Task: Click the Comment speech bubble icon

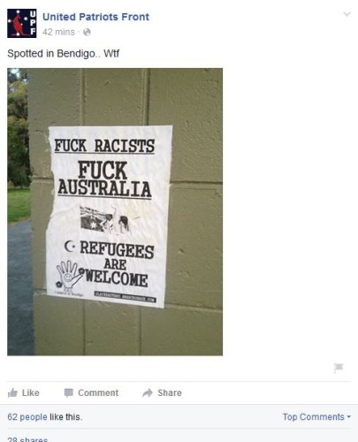Action: click(69, 392)
